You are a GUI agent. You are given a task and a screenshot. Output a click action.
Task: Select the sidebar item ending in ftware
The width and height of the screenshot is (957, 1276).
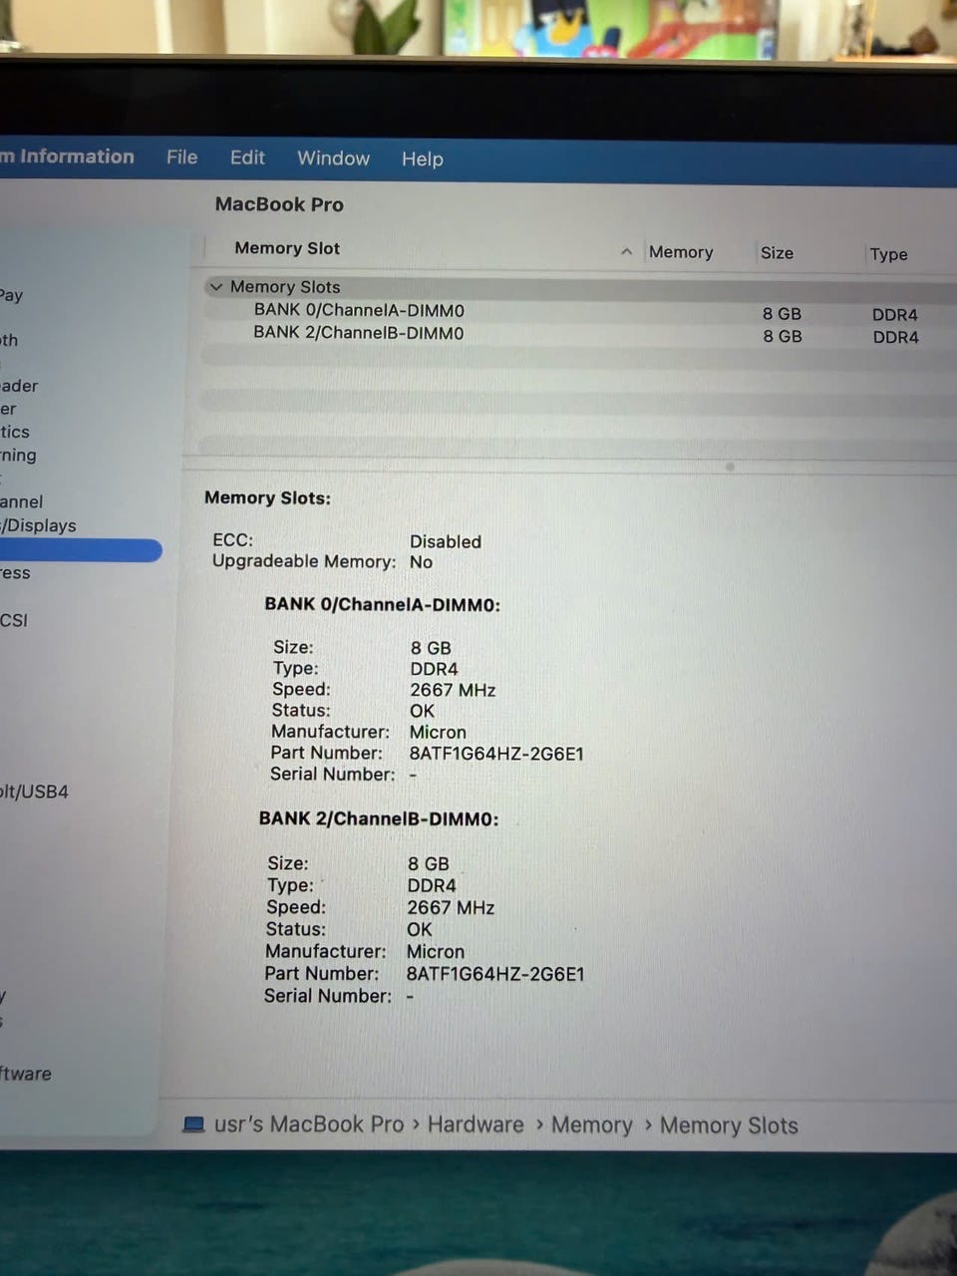point(26,1074)
